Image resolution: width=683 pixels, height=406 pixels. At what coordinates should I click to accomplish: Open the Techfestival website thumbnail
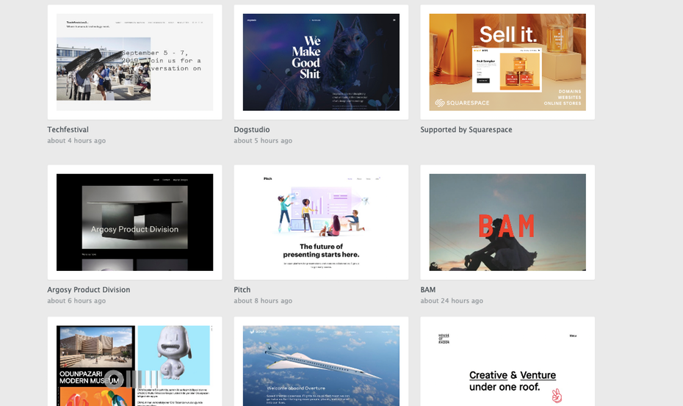pos(134,62)
